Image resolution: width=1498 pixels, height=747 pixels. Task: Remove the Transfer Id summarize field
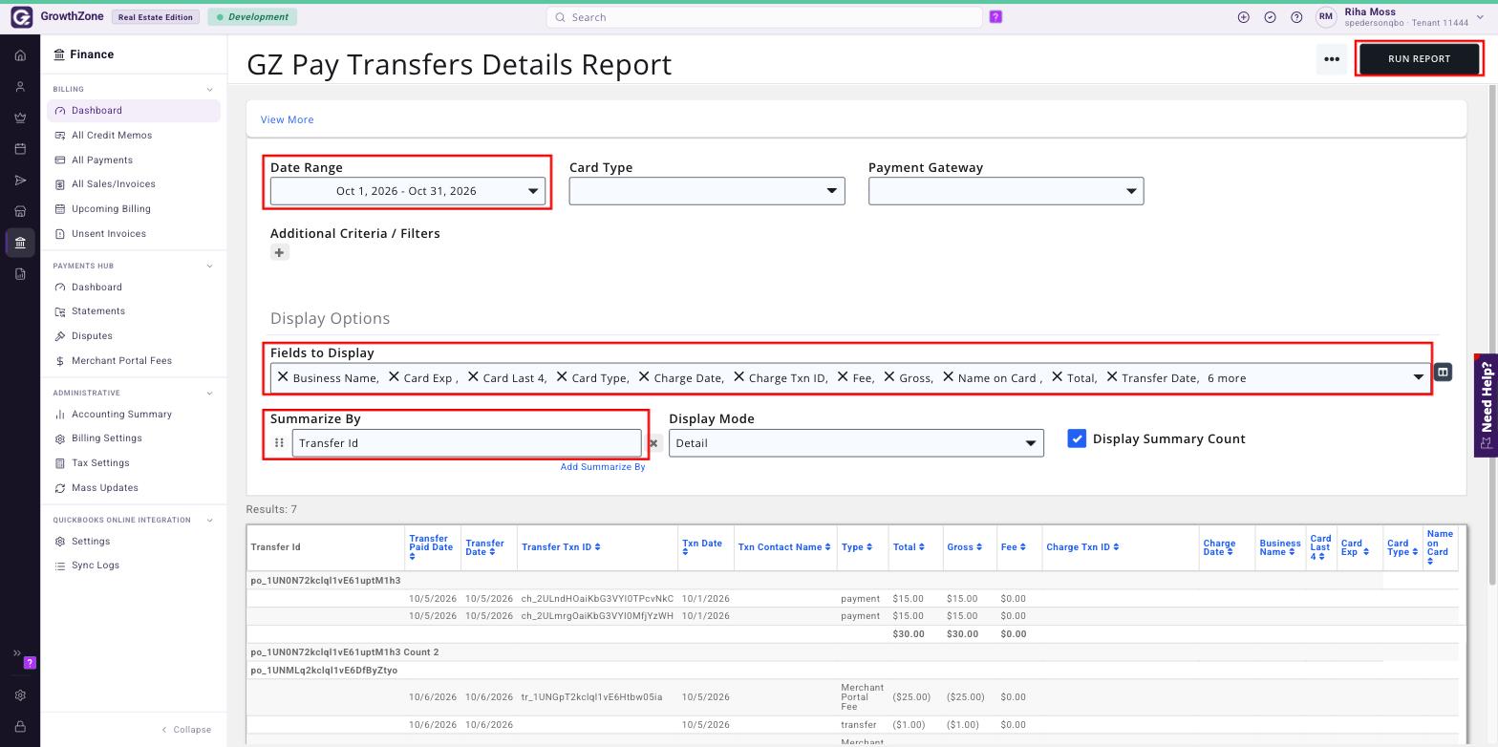coord(653,443)
